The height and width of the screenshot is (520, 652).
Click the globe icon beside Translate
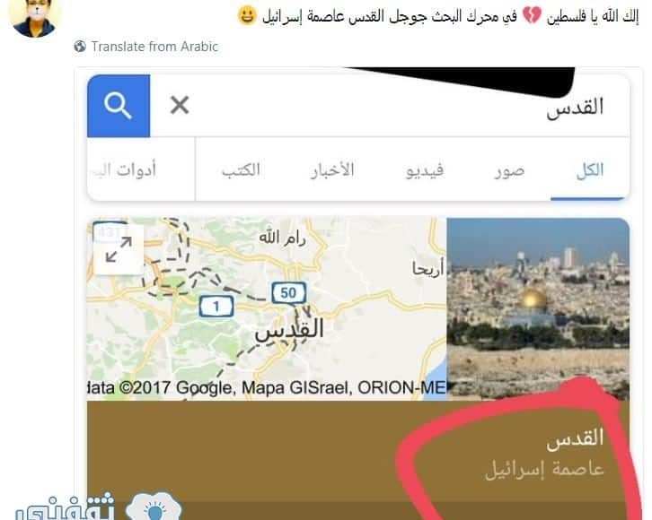coord(80,46)
